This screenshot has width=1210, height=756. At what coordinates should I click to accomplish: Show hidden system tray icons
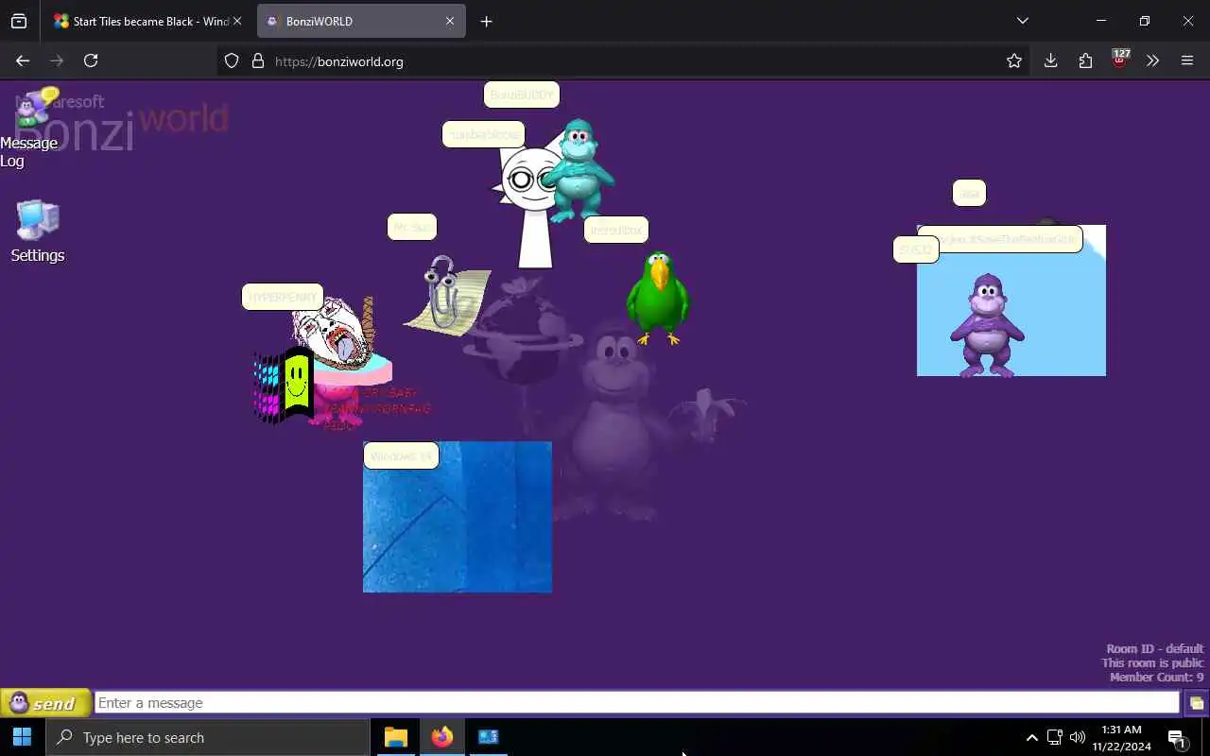1032,737
